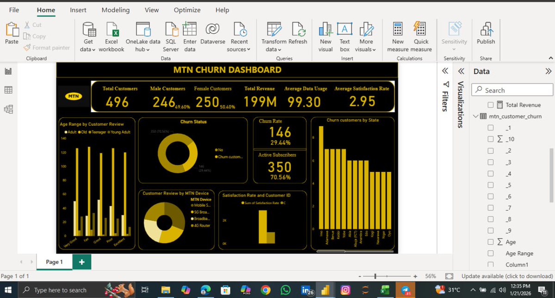Create a Quick measure

(x=421, y=37)
